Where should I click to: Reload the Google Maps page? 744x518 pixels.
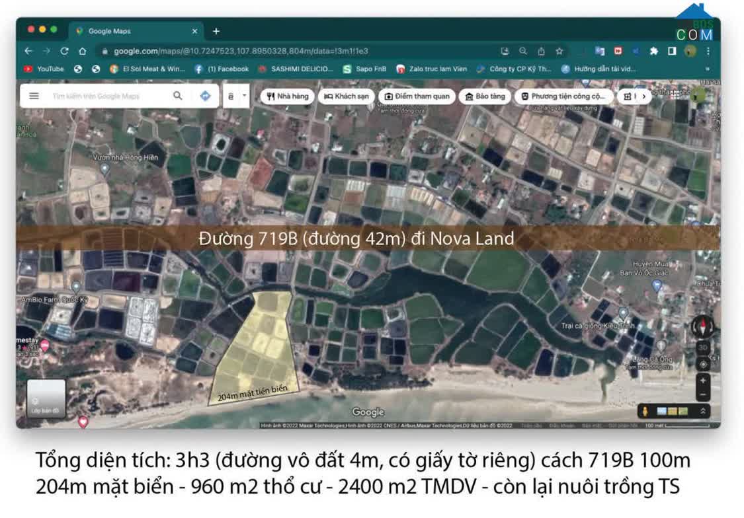tap(65, 51)
